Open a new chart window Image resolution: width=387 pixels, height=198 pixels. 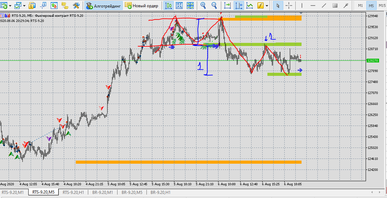(4, 5)
